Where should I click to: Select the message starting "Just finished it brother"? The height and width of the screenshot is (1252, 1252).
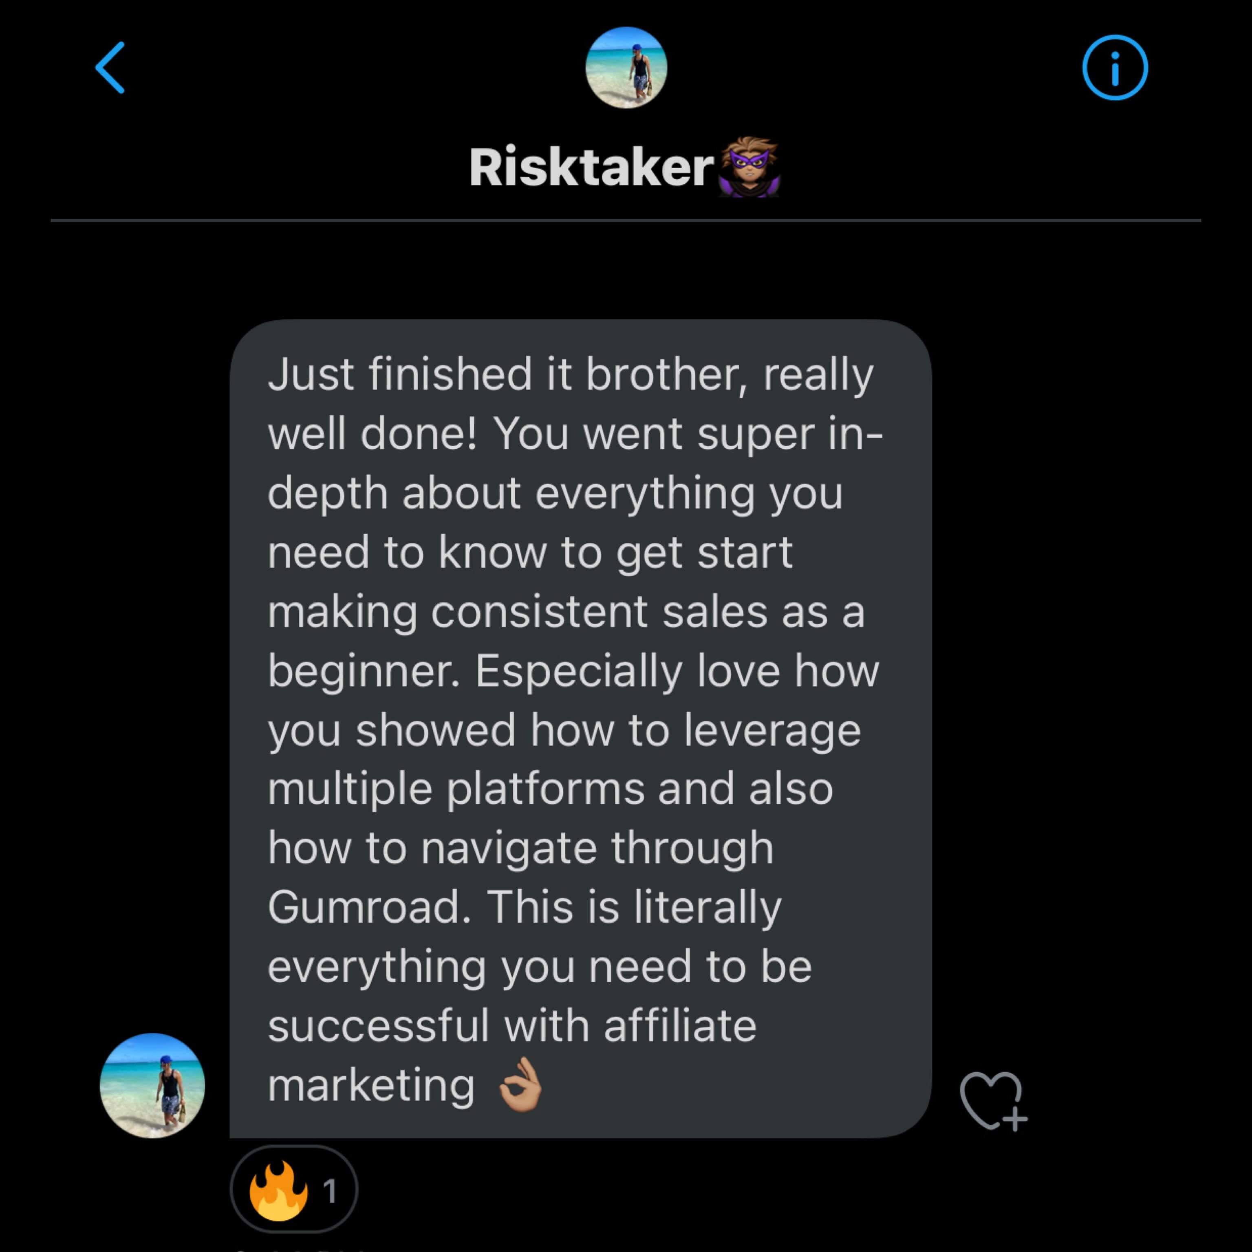pos(580,726)
